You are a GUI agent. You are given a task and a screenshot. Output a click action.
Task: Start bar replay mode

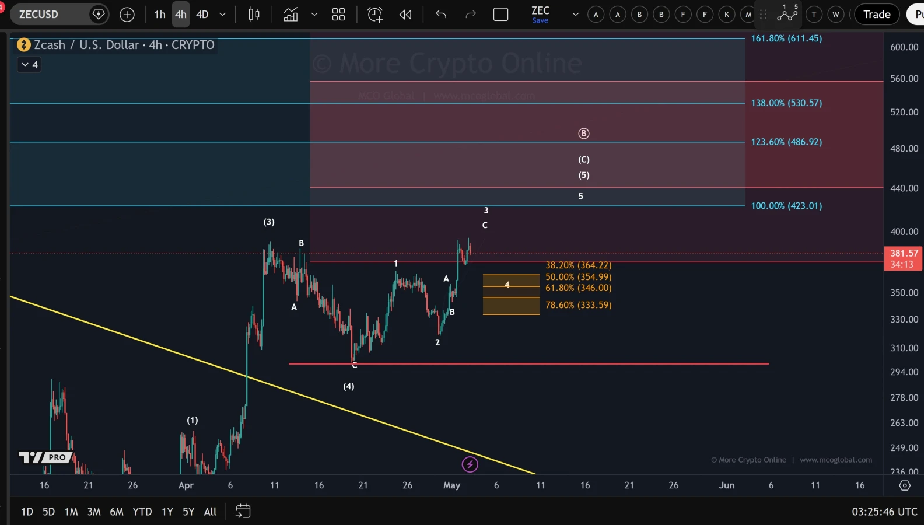click(x=405, y=15)
